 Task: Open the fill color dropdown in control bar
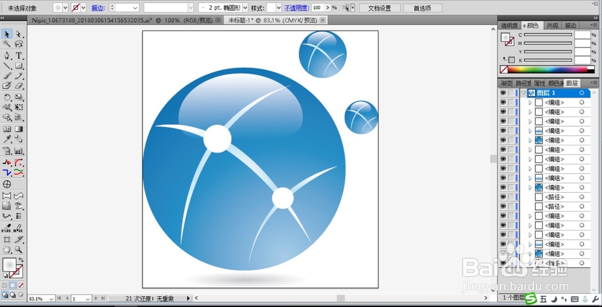(x=65, y=8)
